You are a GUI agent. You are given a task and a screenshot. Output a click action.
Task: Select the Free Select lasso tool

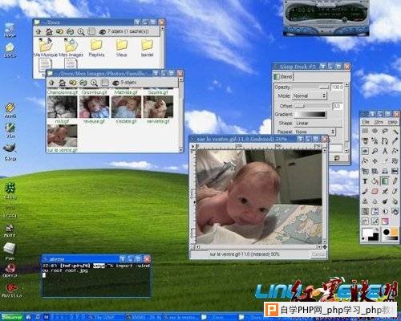[385, 131]
